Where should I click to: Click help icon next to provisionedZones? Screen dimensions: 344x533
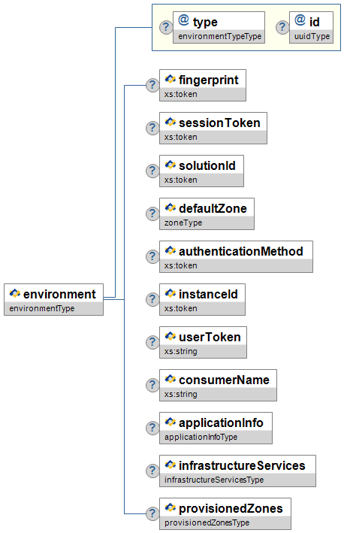(x=152, y=513)
